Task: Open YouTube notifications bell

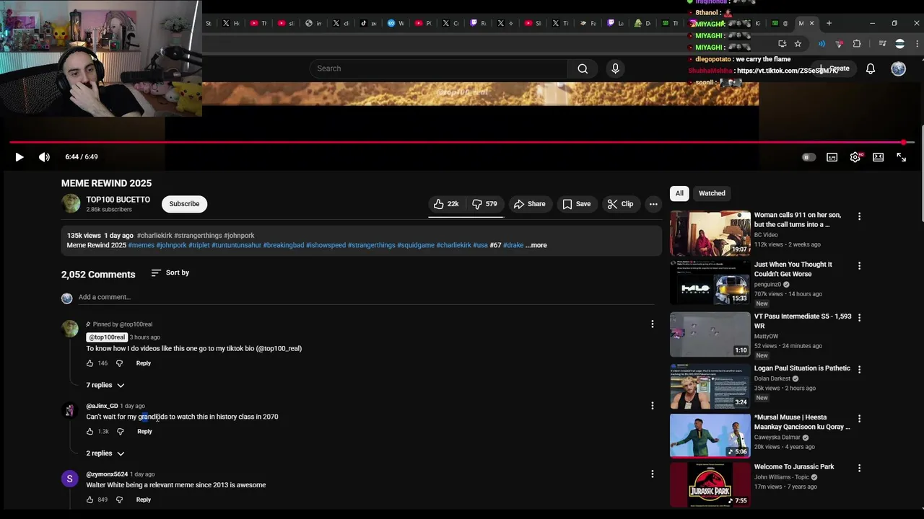Action: coord(871,68)
